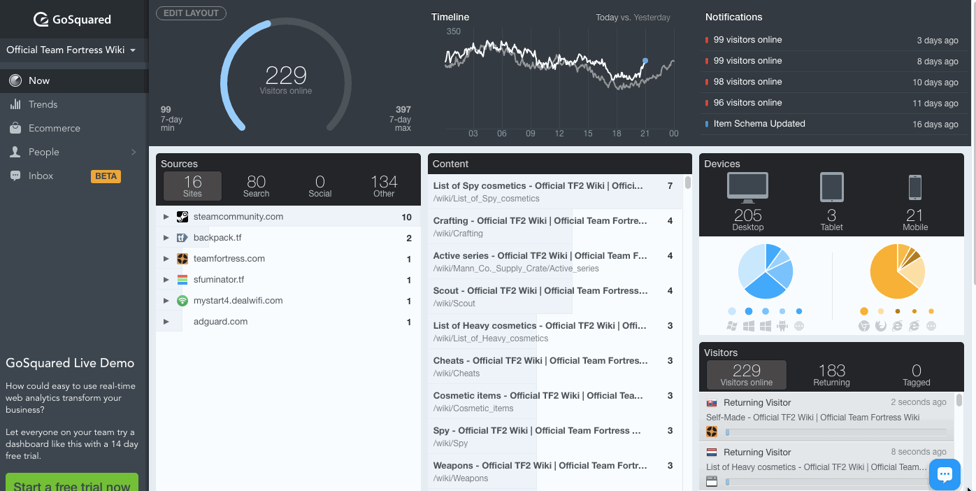Expand the People submenu chevron
This screenshot has height=491, width=976.
tap(134, 152)
